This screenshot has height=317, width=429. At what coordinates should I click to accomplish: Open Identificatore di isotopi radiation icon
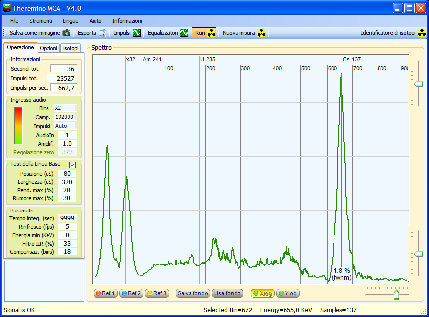(x=421, y=33)
